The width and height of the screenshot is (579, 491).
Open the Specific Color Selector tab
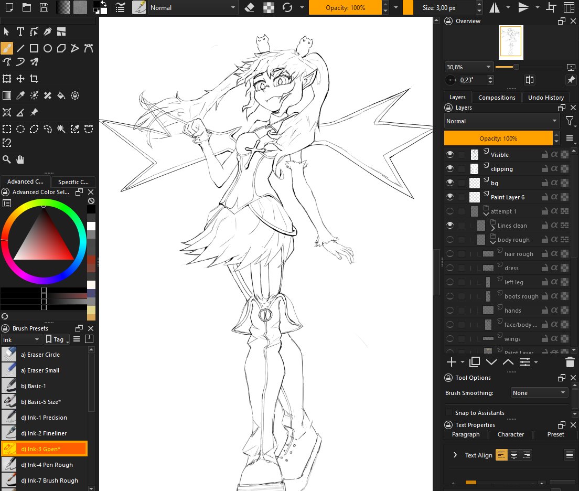click(x=73, y=182)
